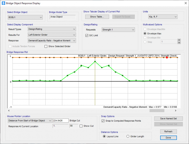Select Layout Line distance option
Viewport: 189px width, 144px height.
tap(104, 136)
